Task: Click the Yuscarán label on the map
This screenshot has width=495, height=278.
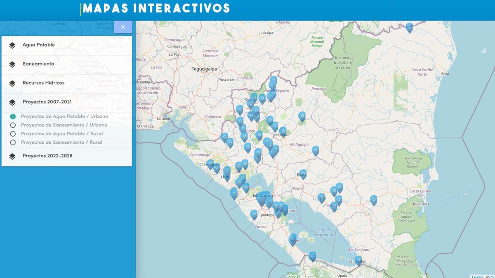Action: [x=226, y=79]
